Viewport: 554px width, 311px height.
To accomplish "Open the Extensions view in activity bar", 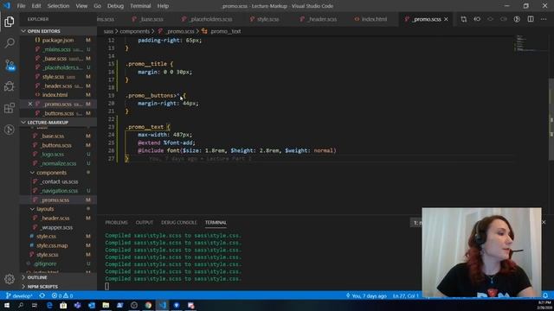I will coord(10,108).
